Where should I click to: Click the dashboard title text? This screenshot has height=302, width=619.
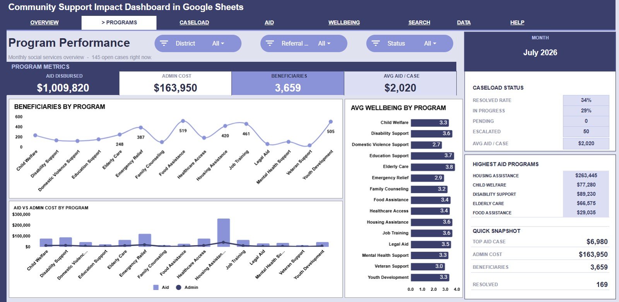tap(126, 7)
